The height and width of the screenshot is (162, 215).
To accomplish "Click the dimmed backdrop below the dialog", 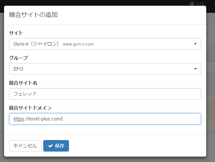I will [107, 159].
